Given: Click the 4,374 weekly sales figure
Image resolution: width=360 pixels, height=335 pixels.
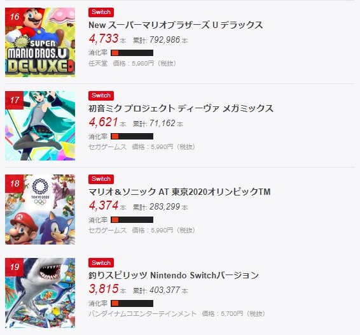Looking at the screenshot, I should [x=104, y=205].
